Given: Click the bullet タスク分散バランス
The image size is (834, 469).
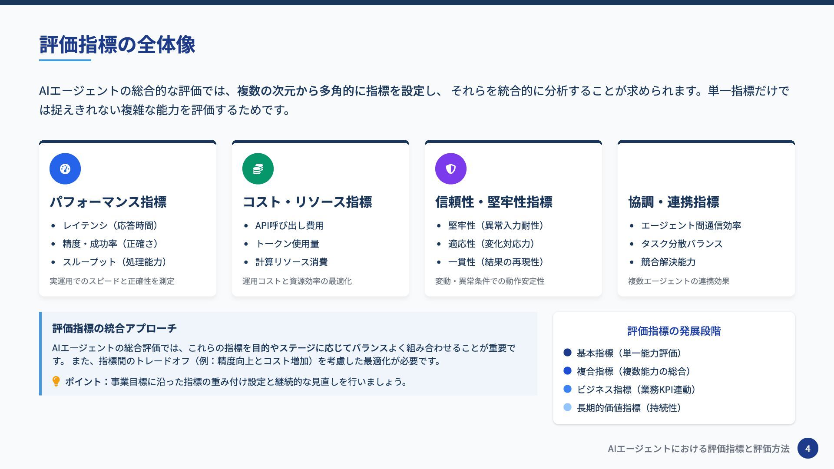Looking at the screenshot, I should point(682,244).
